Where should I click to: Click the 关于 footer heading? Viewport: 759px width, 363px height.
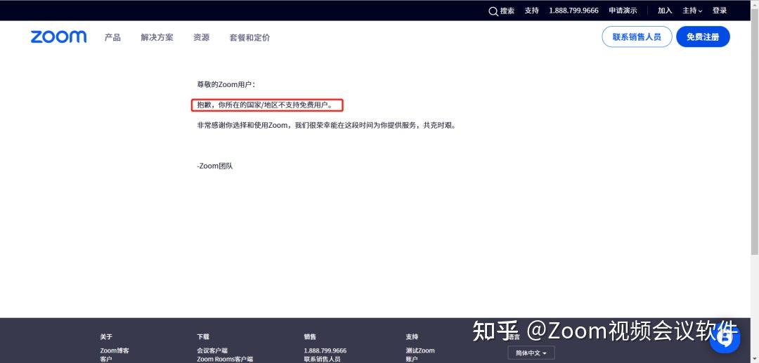click(106, 336)
